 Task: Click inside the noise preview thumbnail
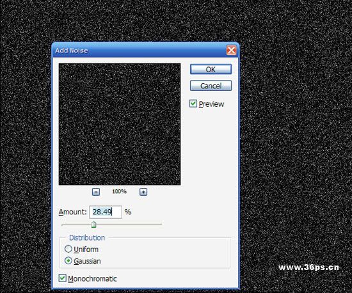(x=120, y=124)
